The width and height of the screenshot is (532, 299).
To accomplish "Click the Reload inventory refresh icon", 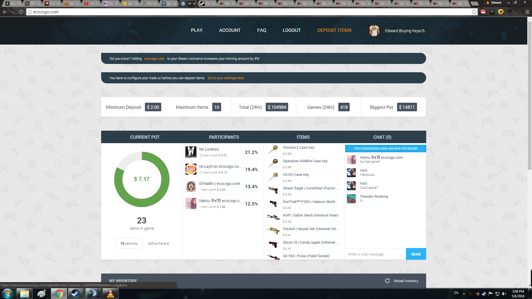I will coord(387,281).
